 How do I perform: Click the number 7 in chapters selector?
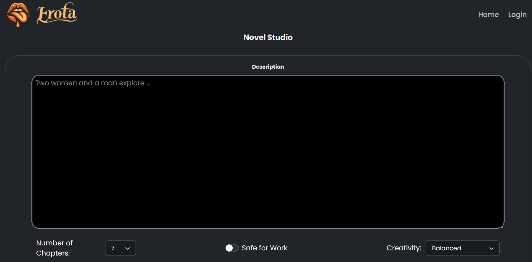(113, 248)
